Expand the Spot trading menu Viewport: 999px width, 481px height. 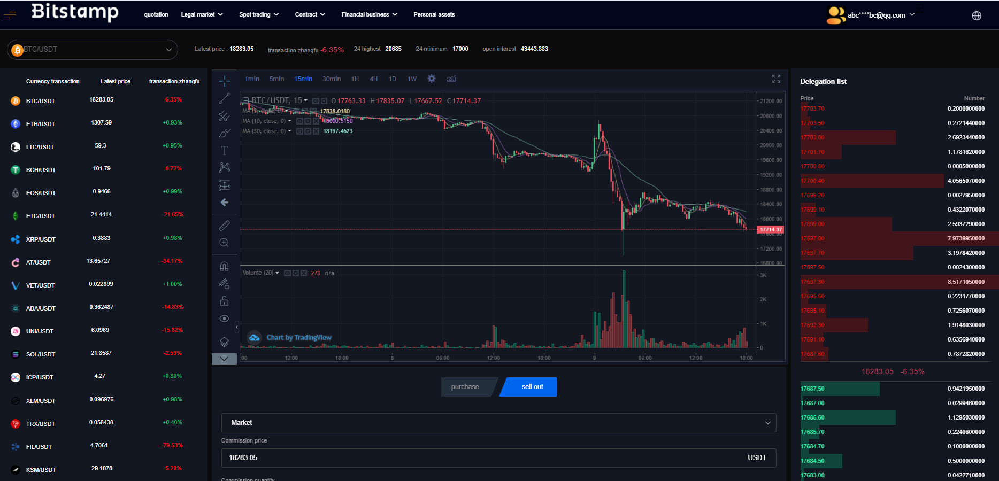click(x=259, y=15)
